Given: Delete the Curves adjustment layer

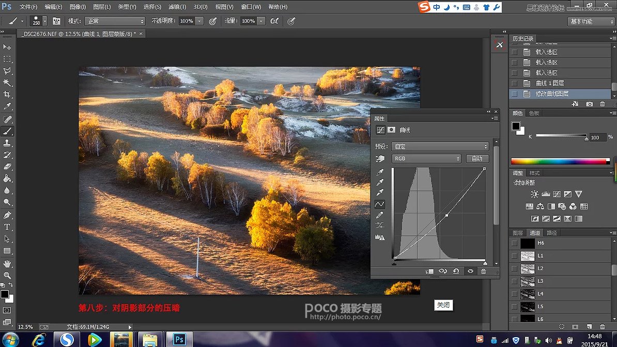Looking at the screenshot, I should click(x=484, y=271).
